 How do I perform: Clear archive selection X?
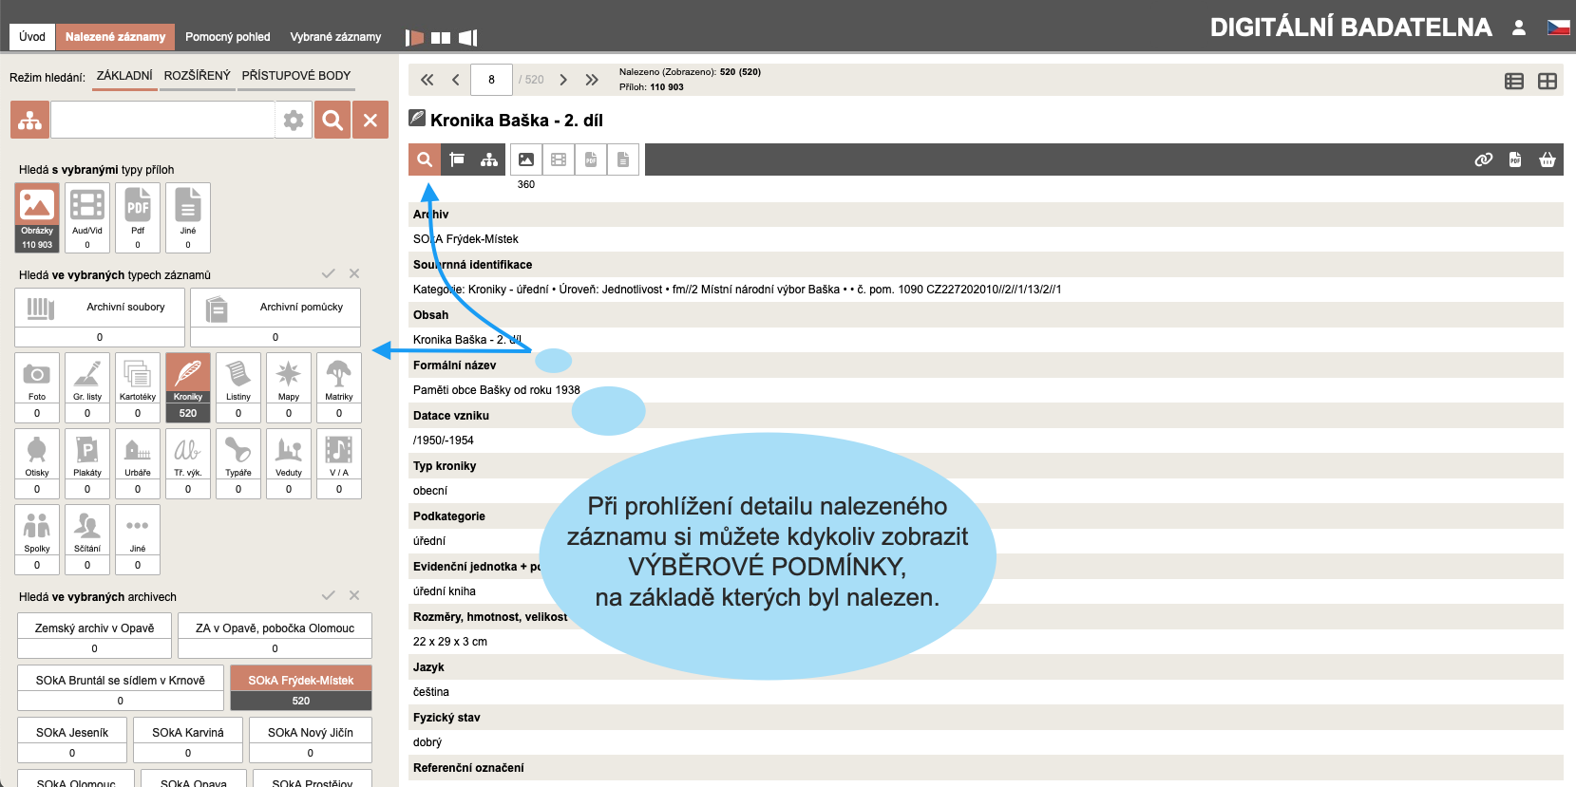pyautogui.click(x=354, y=595)
